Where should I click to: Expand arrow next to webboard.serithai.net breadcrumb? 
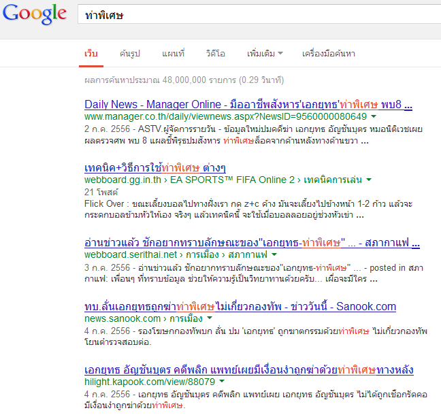[x=274, y=254]
